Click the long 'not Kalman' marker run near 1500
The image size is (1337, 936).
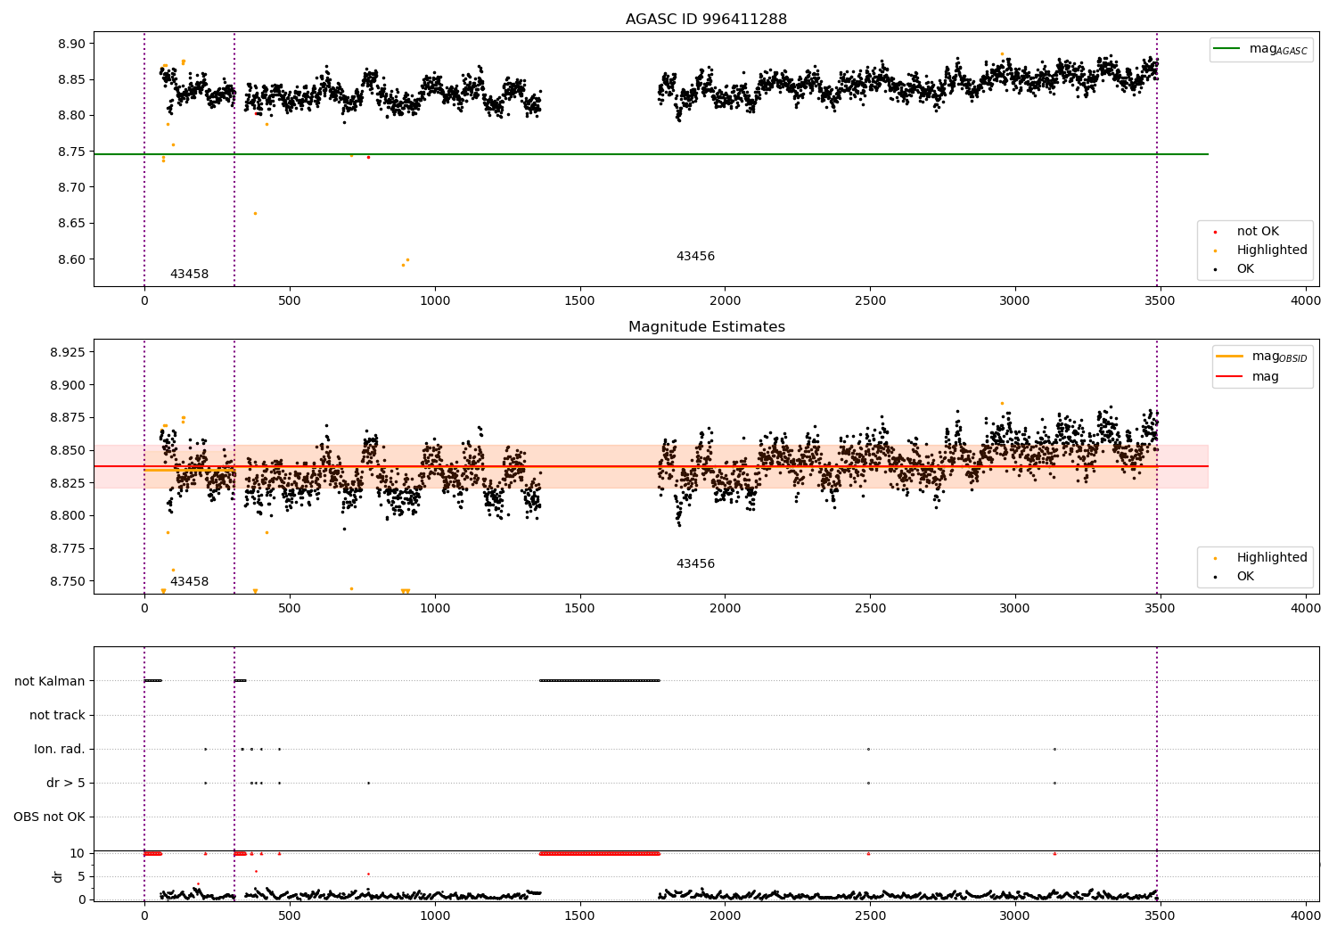coord(600,681)
